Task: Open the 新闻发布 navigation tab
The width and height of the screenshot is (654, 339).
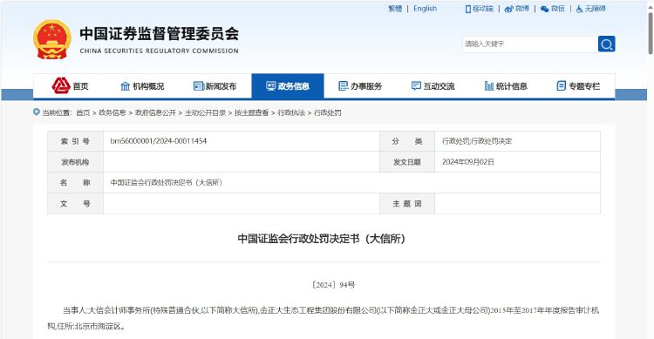Action: (x=215, y=86)
